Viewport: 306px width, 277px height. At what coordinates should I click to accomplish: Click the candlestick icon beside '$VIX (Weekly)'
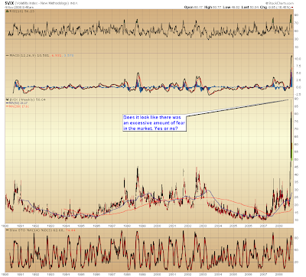7,99
